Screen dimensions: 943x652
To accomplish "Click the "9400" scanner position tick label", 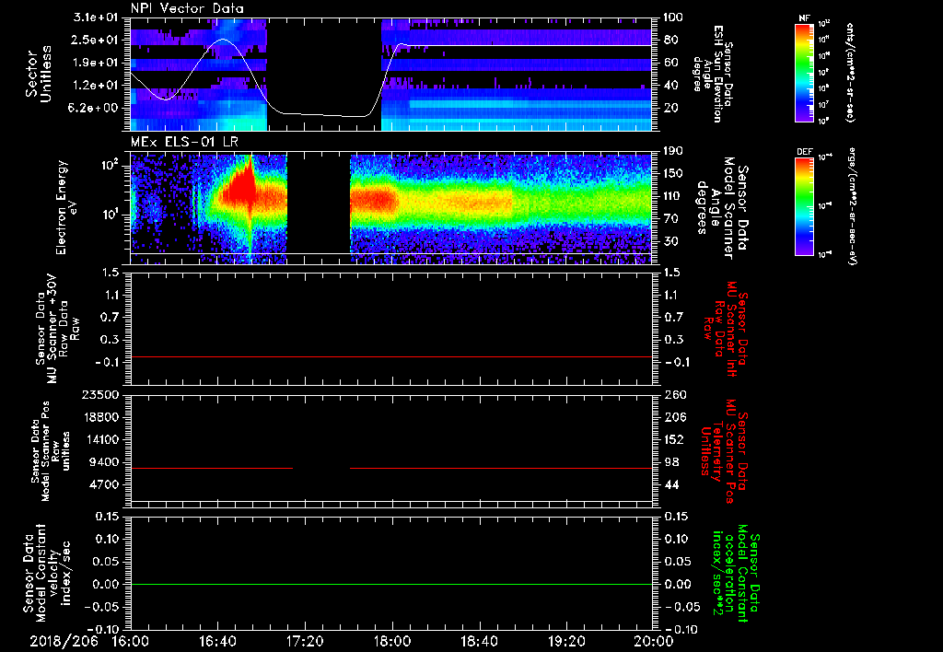I will tap(103, 462).
